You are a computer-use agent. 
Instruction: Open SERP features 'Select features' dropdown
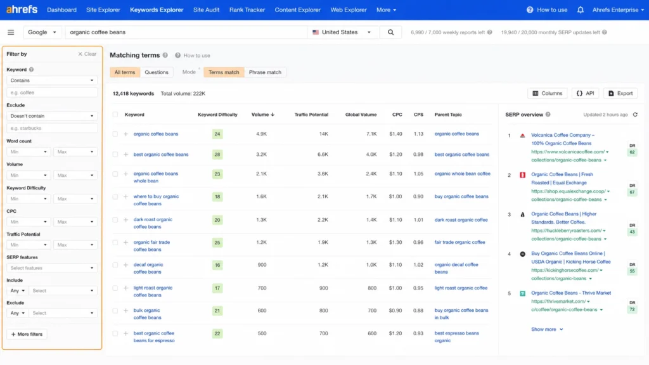52,268
